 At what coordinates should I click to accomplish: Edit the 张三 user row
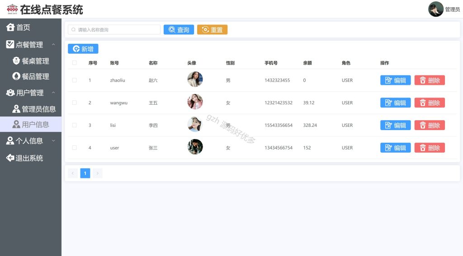click(x=395, y=148)
